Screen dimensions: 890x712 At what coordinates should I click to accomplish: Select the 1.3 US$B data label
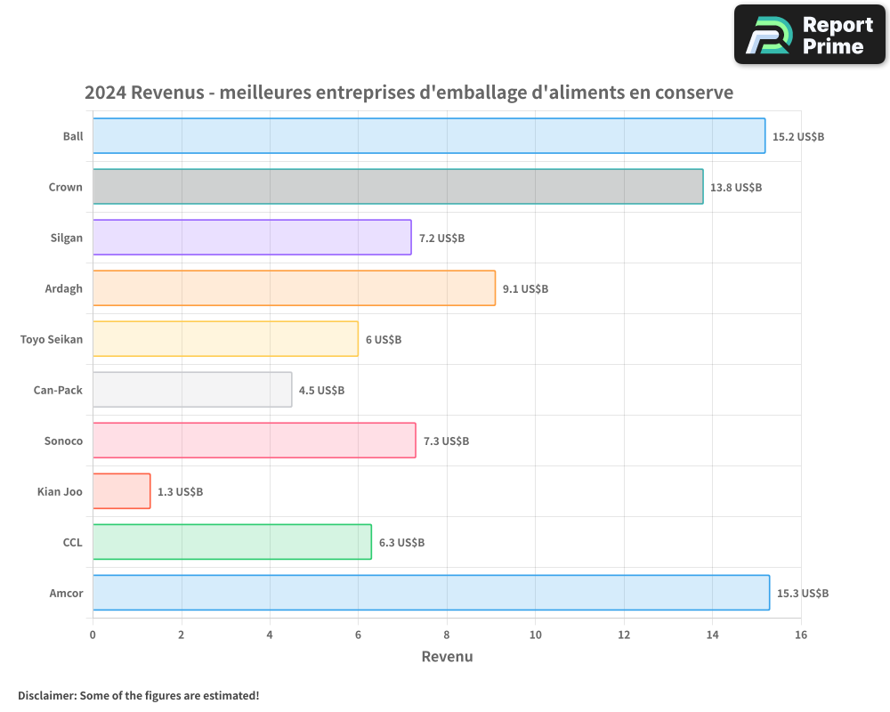pyautogui.click(x=180, y=492)
